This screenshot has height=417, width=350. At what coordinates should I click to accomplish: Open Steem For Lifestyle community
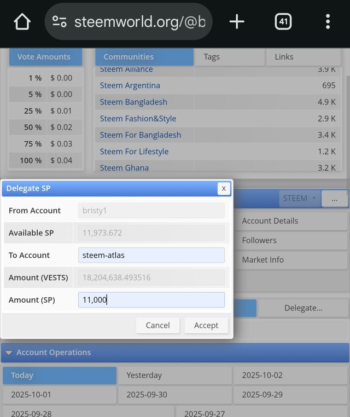point(134,152)
